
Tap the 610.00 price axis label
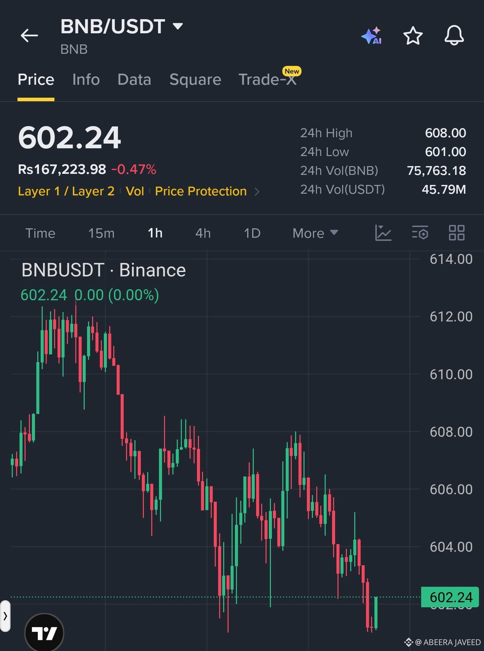click(x=451, y=374)
